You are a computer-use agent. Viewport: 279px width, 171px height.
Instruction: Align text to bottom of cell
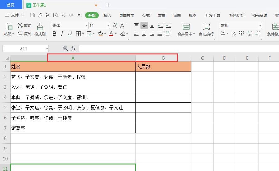click(x=152, y=25)
